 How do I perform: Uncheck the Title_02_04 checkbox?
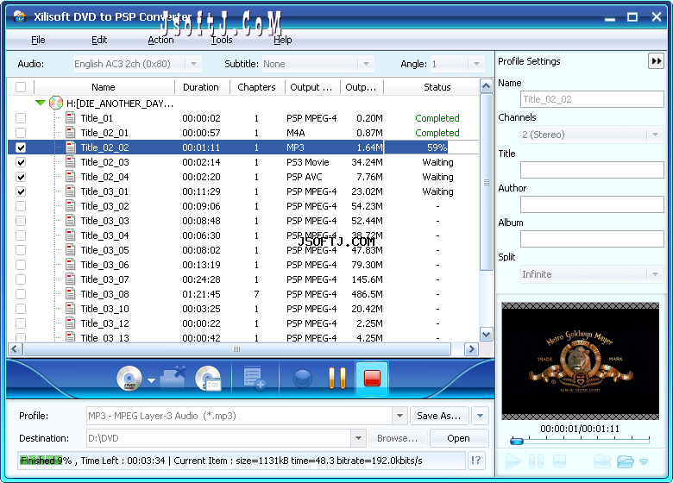click(x=21, y=177)
